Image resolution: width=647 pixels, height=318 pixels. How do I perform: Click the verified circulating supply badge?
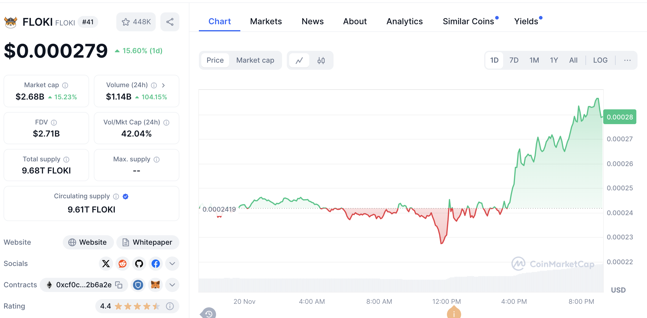[125, 197]
